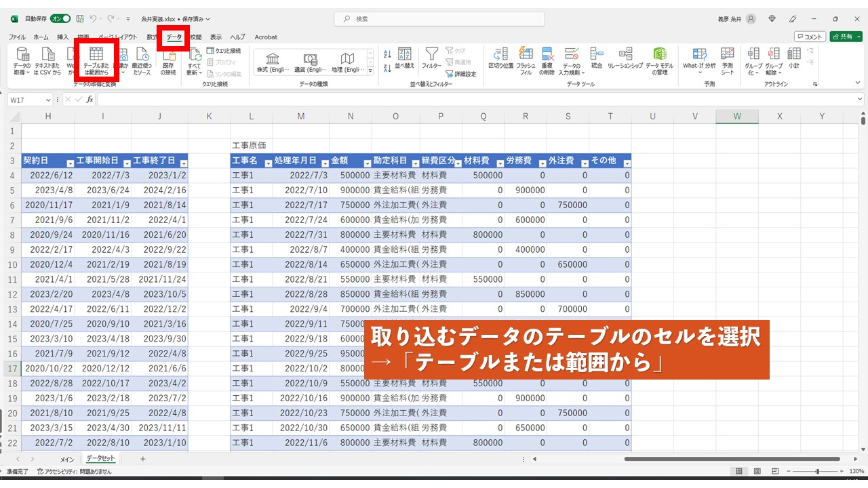
Task: Switch to 挿入 (Insert) tab
Action: pyautogui.click(x=63, y=37)
